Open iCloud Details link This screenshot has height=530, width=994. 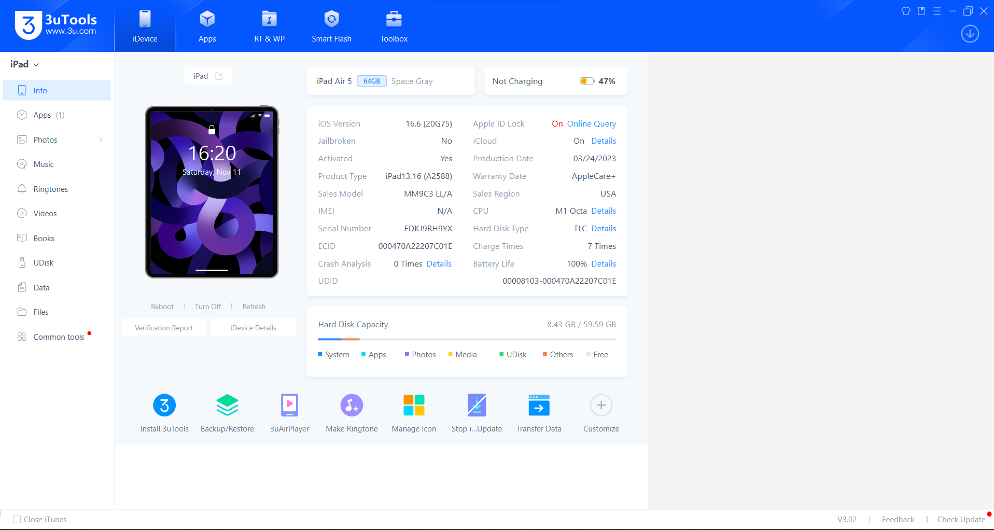click(604, 141)
